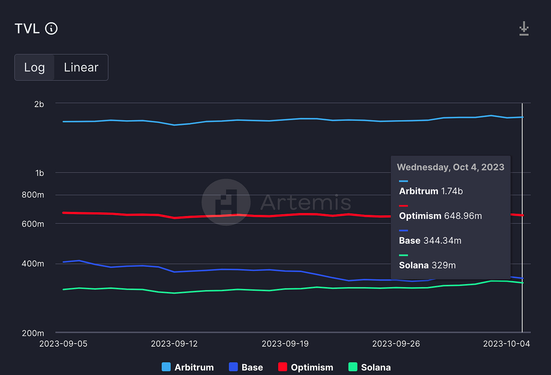This screenshot has height=375, width=551.
Task: Click the Base 344.34m tooltip value
Action: [430, 240]
